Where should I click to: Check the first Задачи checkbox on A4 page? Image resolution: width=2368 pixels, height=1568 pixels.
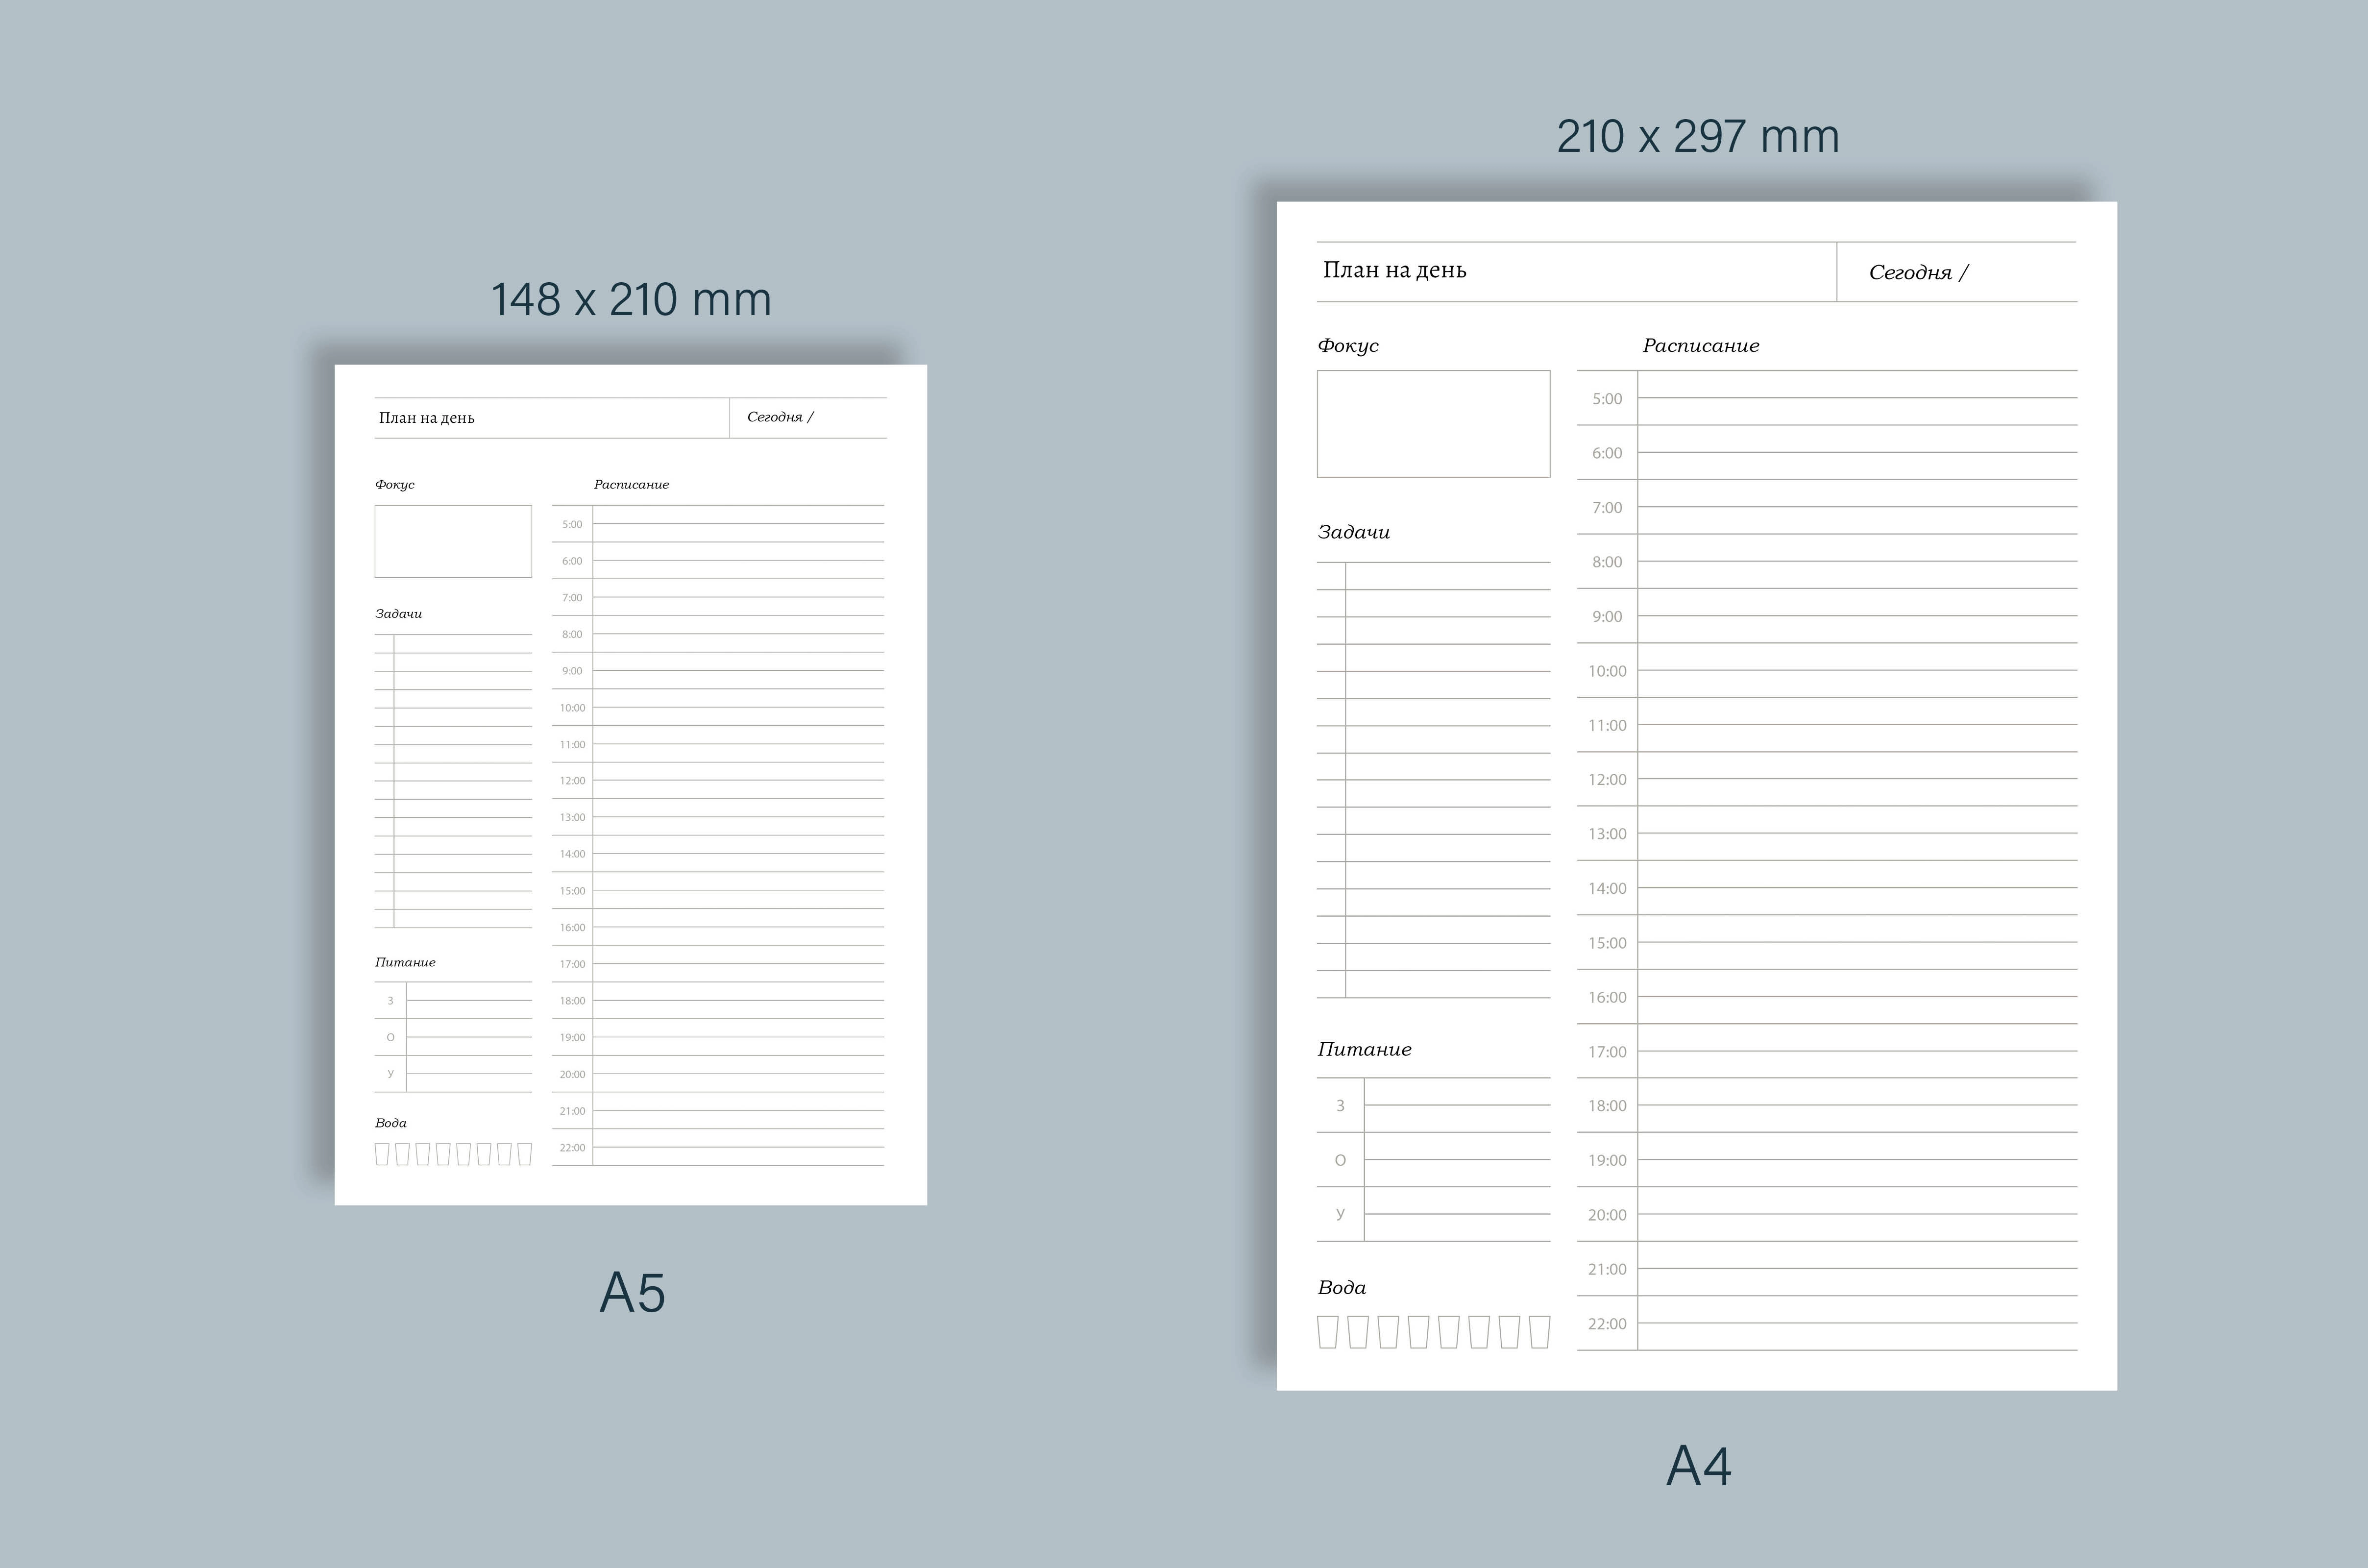pyautogui.click(x=1331, y=576)
